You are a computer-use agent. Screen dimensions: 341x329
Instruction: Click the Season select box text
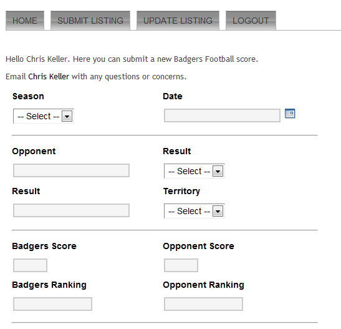[x=38, y=116]
